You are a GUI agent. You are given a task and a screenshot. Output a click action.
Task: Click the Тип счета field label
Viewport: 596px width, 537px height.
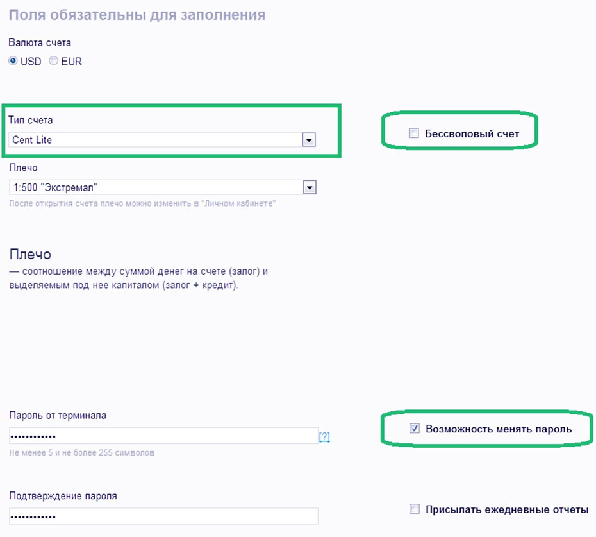31,120
